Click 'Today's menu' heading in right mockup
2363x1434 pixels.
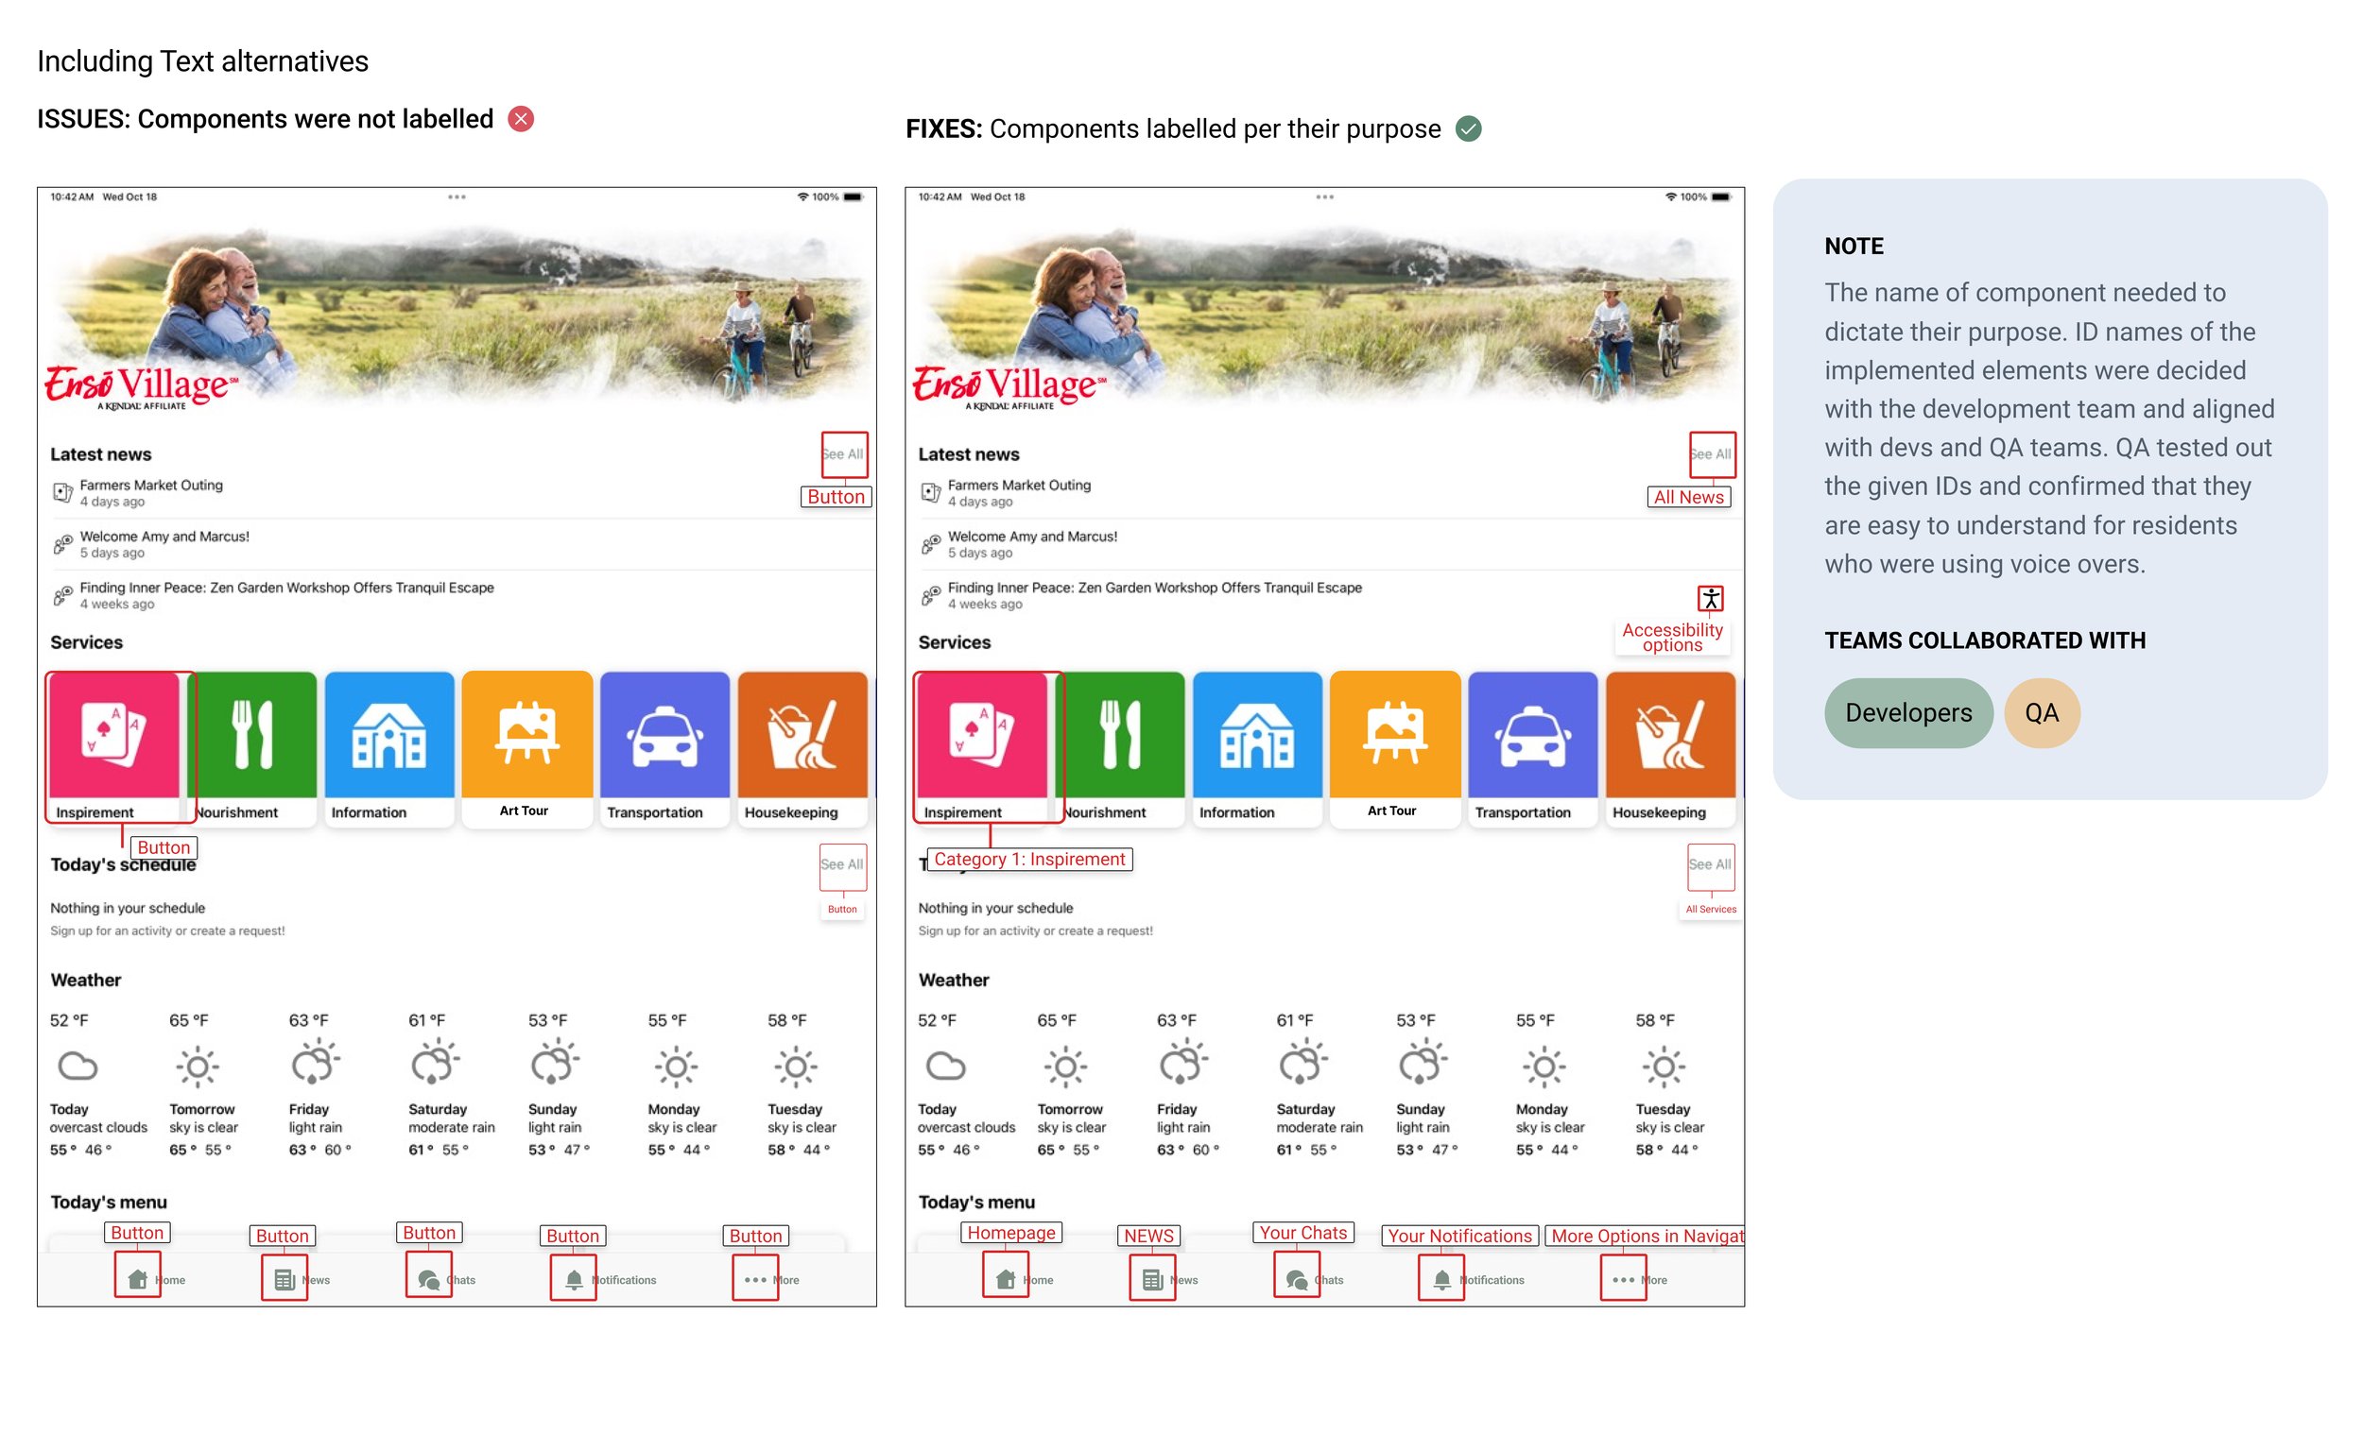975,1202
